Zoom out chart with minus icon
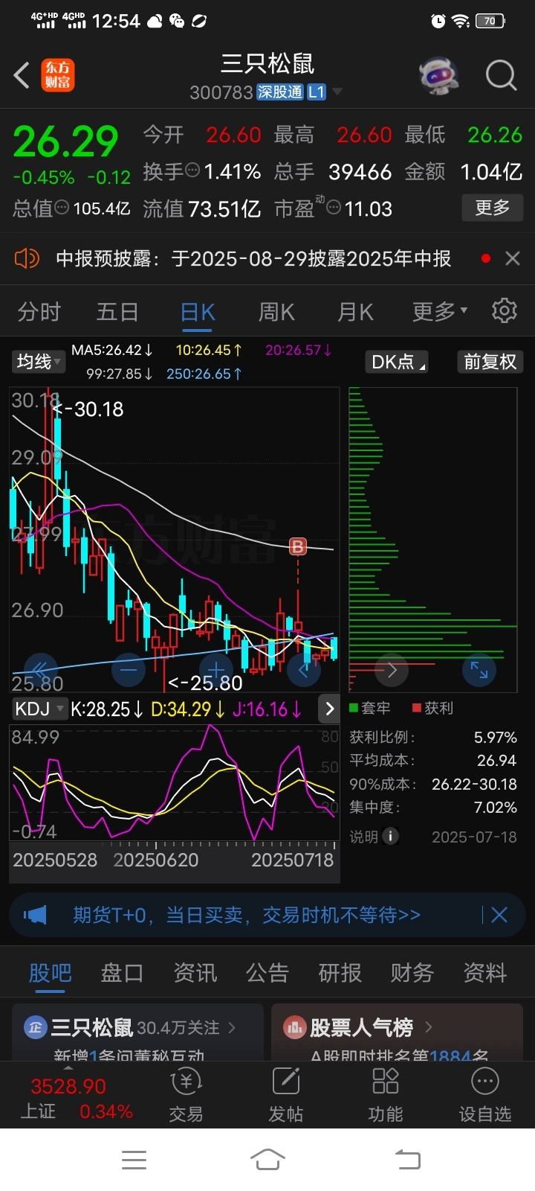This screenshot has width=535, height=1191. [x=128, y=670]
